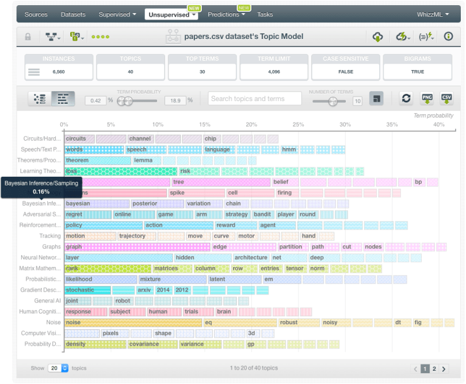Screen dimensions: 466x384
Task: Switch to the bar list view toggle
Action: pyautogui.click(x=63, y=99)
